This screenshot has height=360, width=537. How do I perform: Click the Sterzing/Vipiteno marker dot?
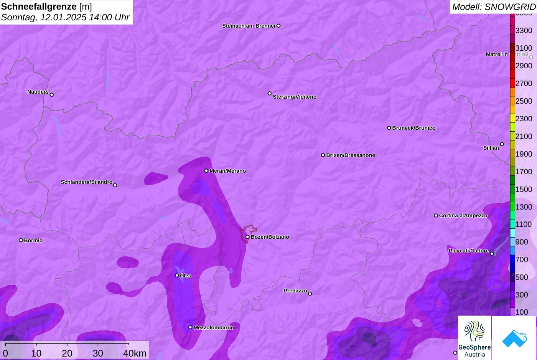(270, 93)
